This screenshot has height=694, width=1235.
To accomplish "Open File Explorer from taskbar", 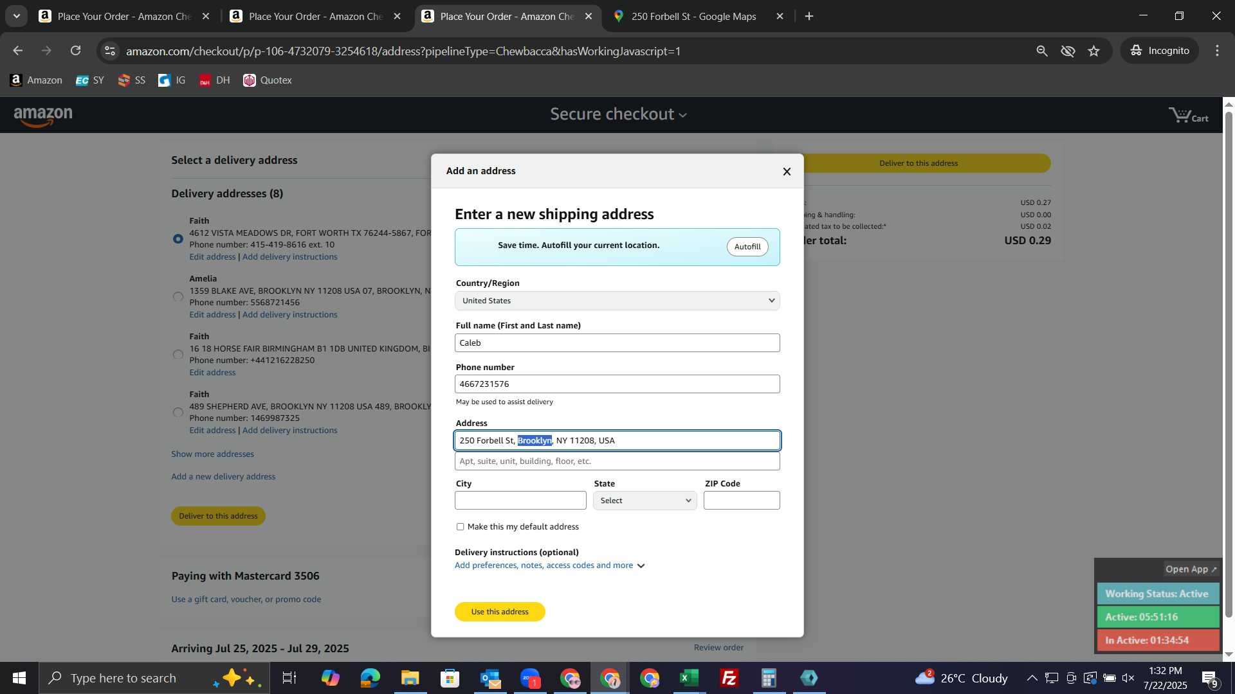I will click(410, 678).
